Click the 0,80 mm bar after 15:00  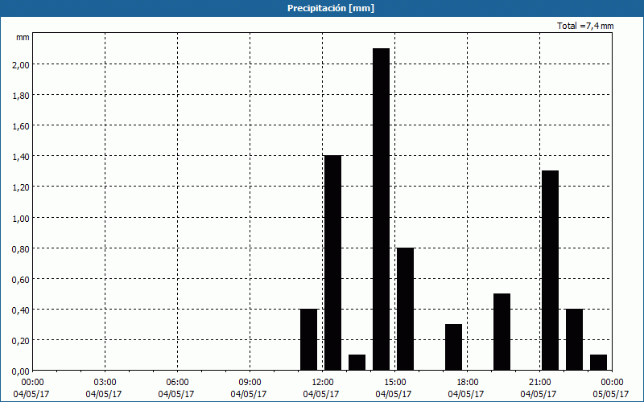[x=406, y=309]
